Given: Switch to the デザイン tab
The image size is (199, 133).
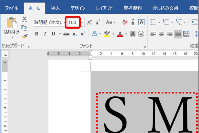Looking at the screenshot, I should (78, 8).
